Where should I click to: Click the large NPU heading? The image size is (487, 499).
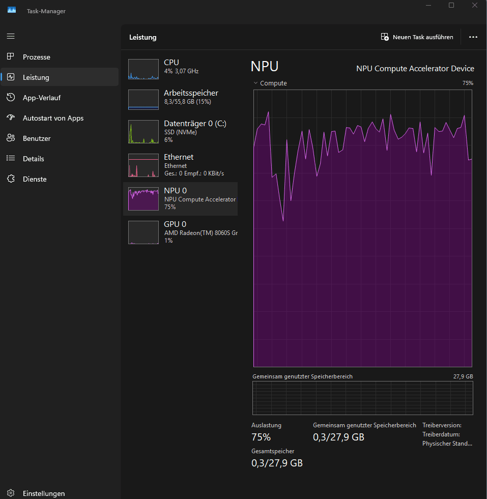pos(265,67)
